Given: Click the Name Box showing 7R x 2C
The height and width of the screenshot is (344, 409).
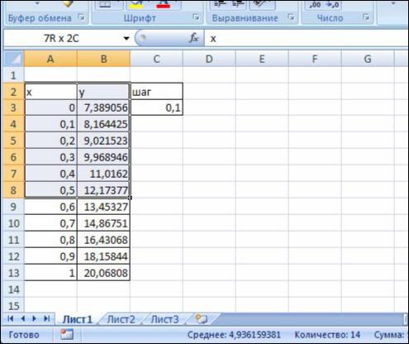Looking at the screenshot, I should point(62,38).
